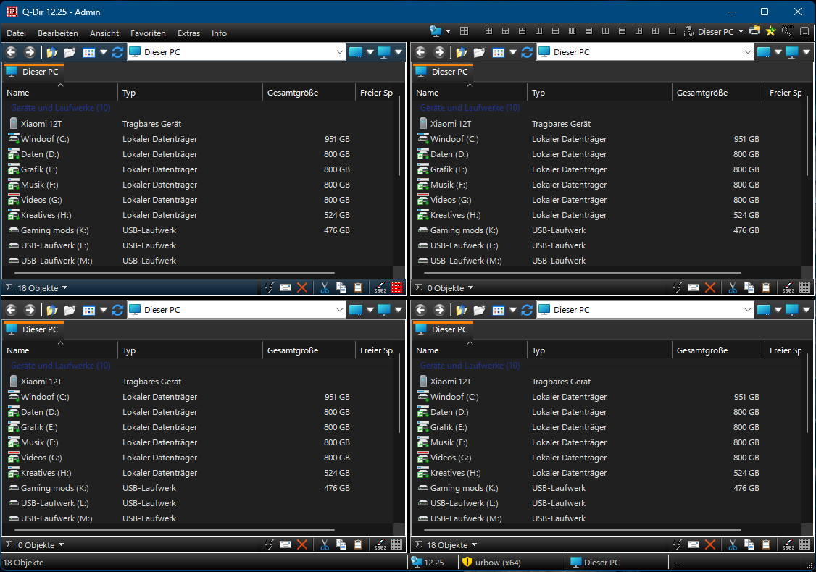Collapse 'Geräte und Laufwerke (10)' group in bottom-right pane
Image resolution: width=816 pixels, height=572 pixels.
point(470,366)
